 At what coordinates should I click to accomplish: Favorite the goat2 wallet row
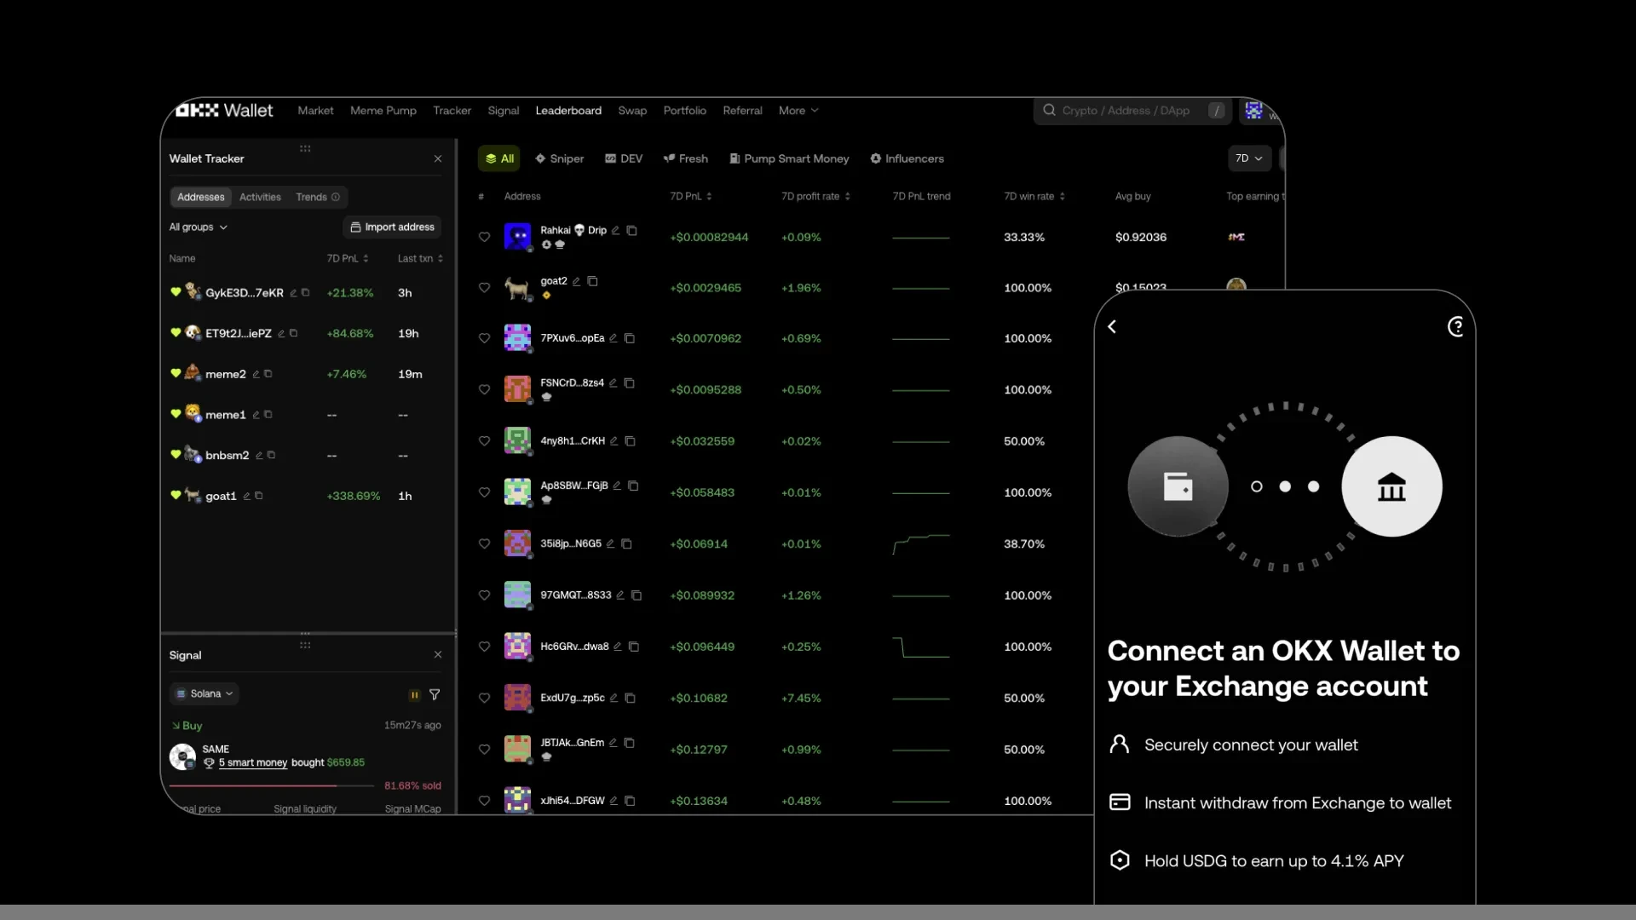[x=484, y=288]
